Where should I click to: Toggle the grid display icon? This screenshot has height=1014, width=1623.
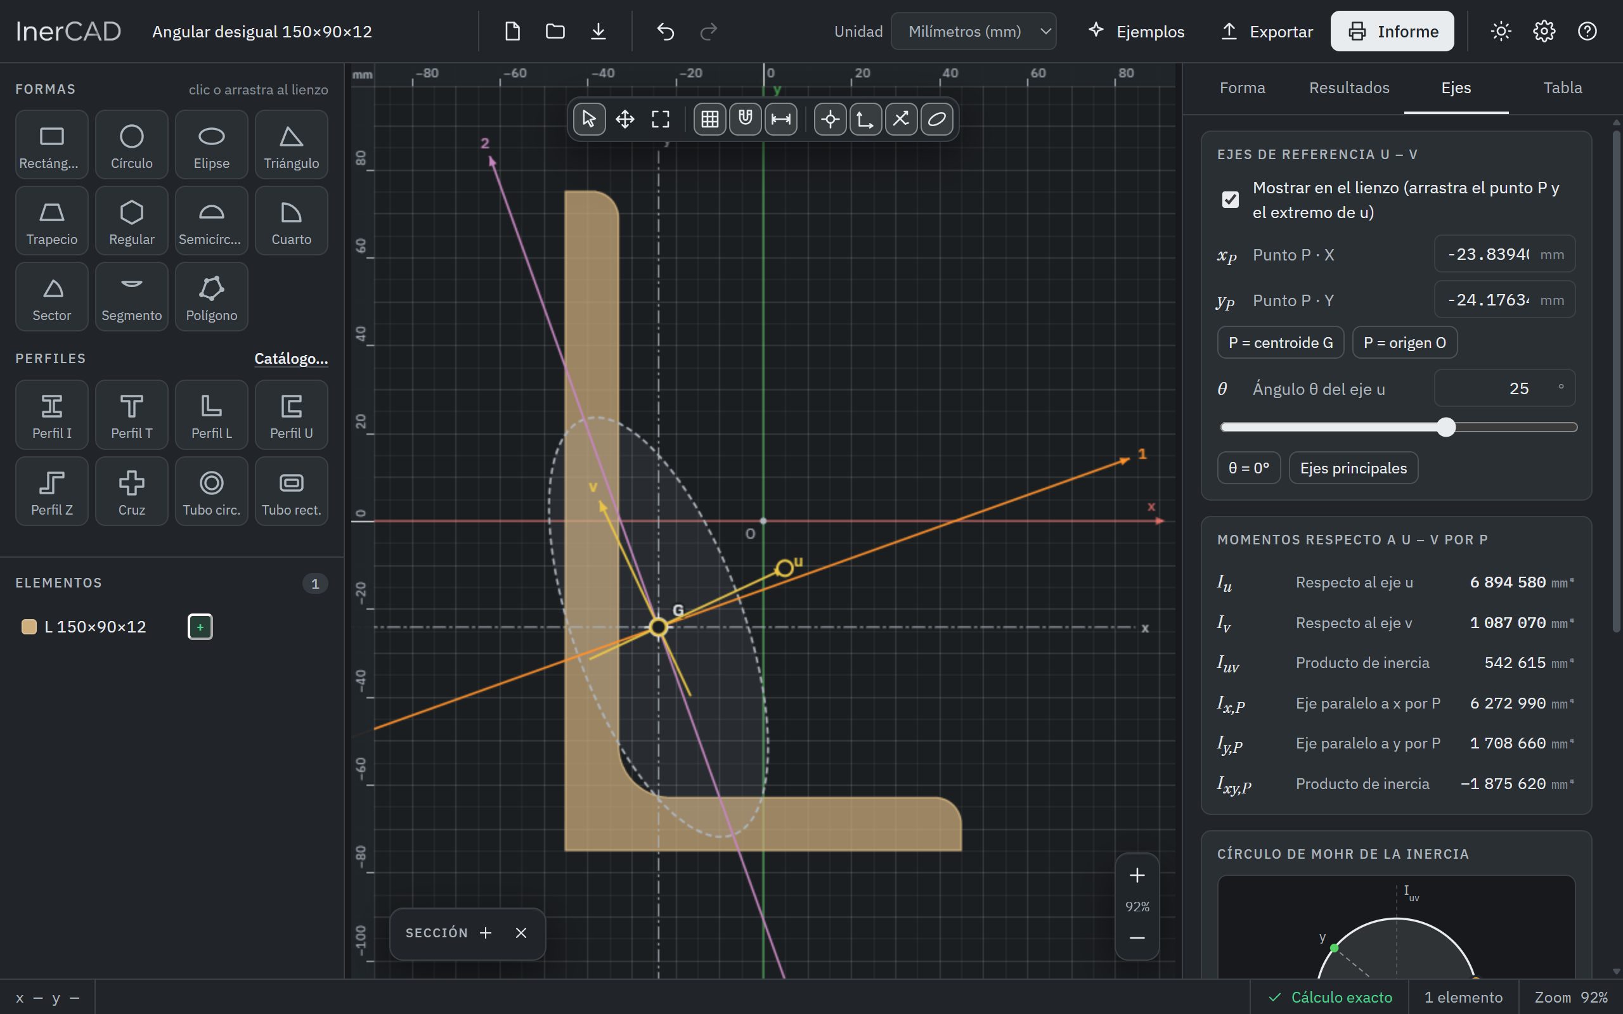click(x=709, y=119)
